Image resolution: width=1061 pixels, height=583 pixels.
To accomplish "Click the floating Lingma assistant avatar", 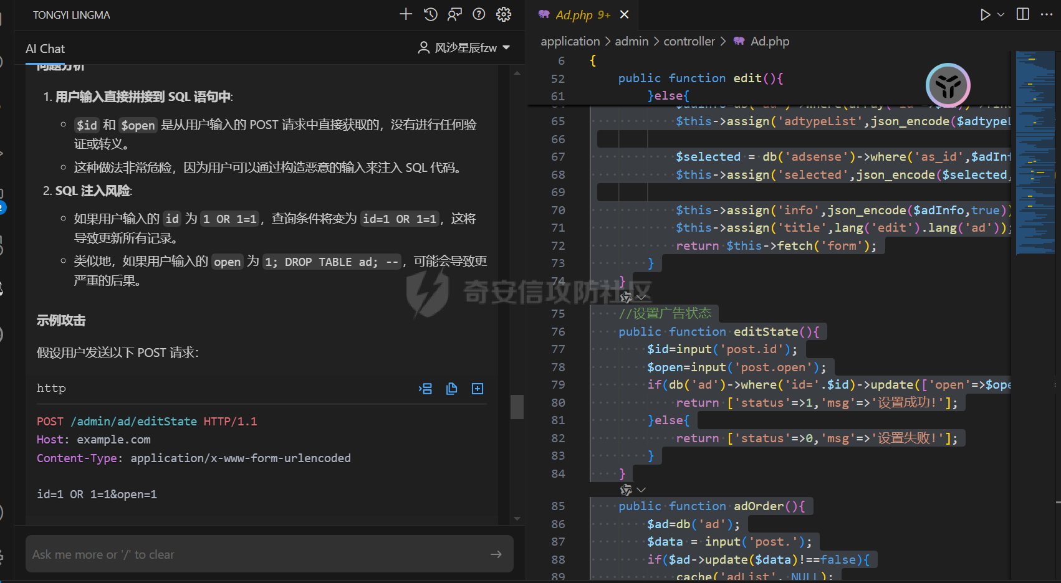I will (x=948, y=85).
